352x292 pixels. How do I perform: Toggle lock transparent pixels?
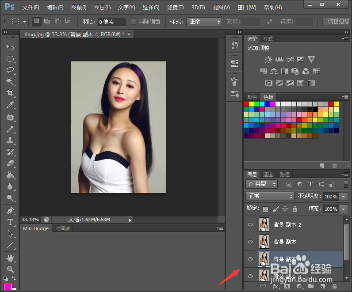(265, 209)
